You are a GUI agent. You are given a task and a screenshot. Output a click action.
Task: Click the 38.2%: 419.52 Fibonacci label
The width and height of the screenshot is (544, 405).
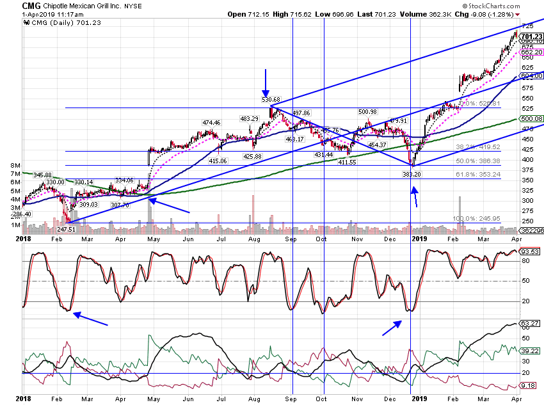click(x=477, y=147)
